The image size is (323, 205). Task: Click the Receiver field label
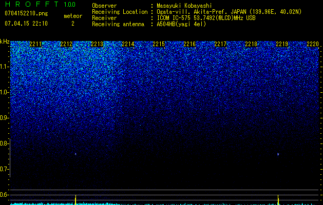(104, 18)
